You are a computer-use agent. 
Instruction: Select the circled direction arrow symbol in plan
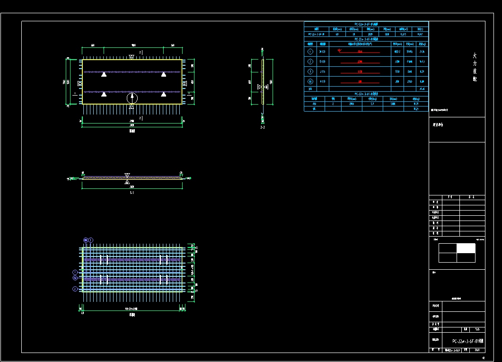[x=132, y=98]
